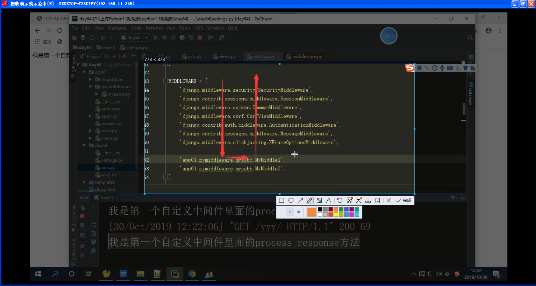Open Chrome from the Windows taskbar
Screen dimensions: 536x286
tap(192, 274)
